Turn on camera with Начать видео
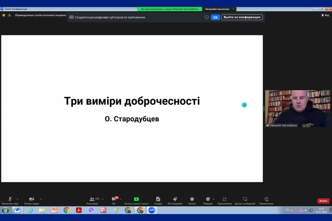332x221 pixels. (x=31, y=200)
